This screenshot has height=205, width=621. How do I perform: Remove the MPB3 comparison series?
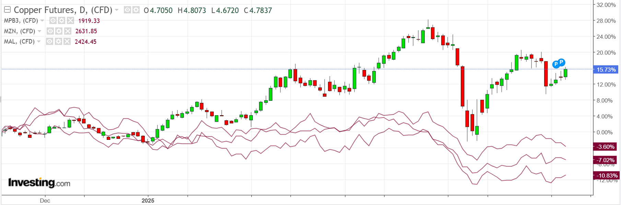tap(70, 21)
